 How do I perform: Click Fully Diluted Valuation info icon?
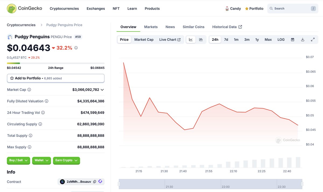click(46, 101)
